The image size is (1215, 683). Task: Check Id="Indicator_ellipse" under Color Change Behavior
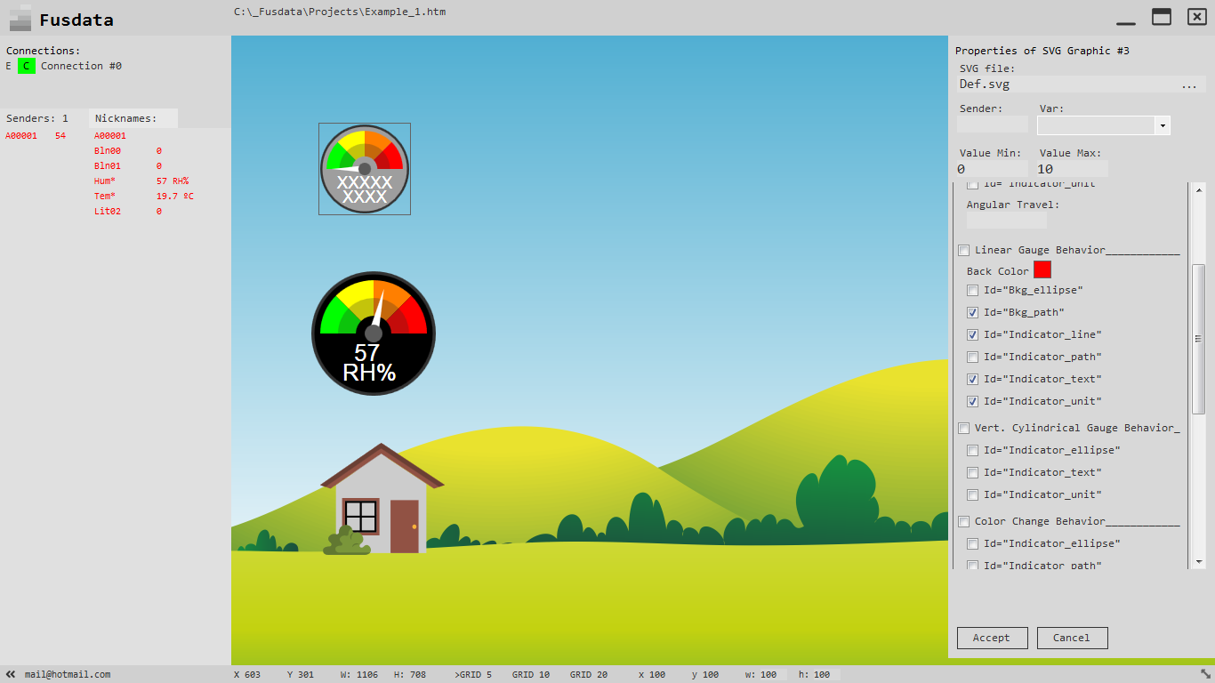pyautogui.click(x=972, y=543)
